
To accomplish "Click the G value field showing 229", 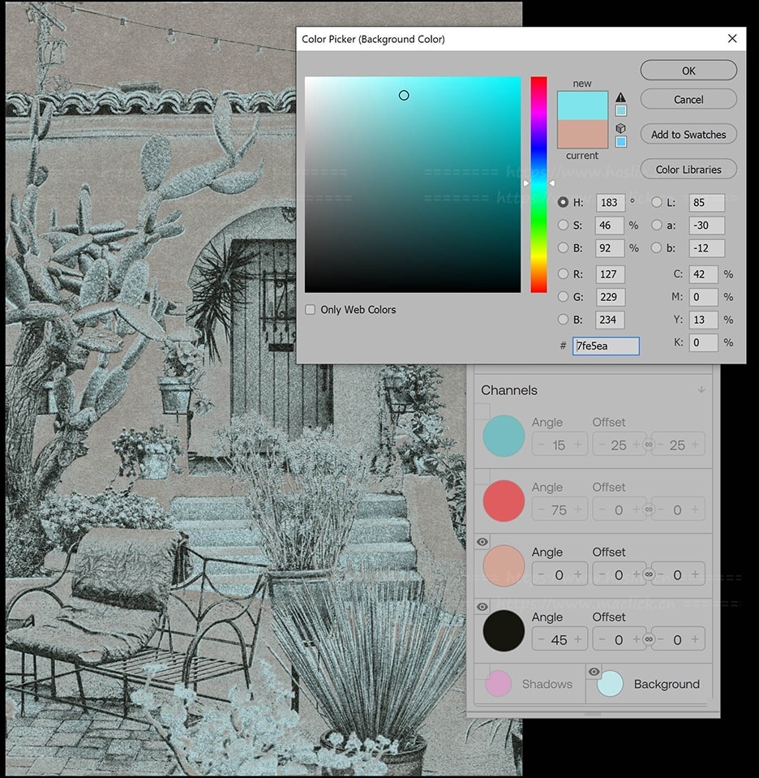I will 610,297.
